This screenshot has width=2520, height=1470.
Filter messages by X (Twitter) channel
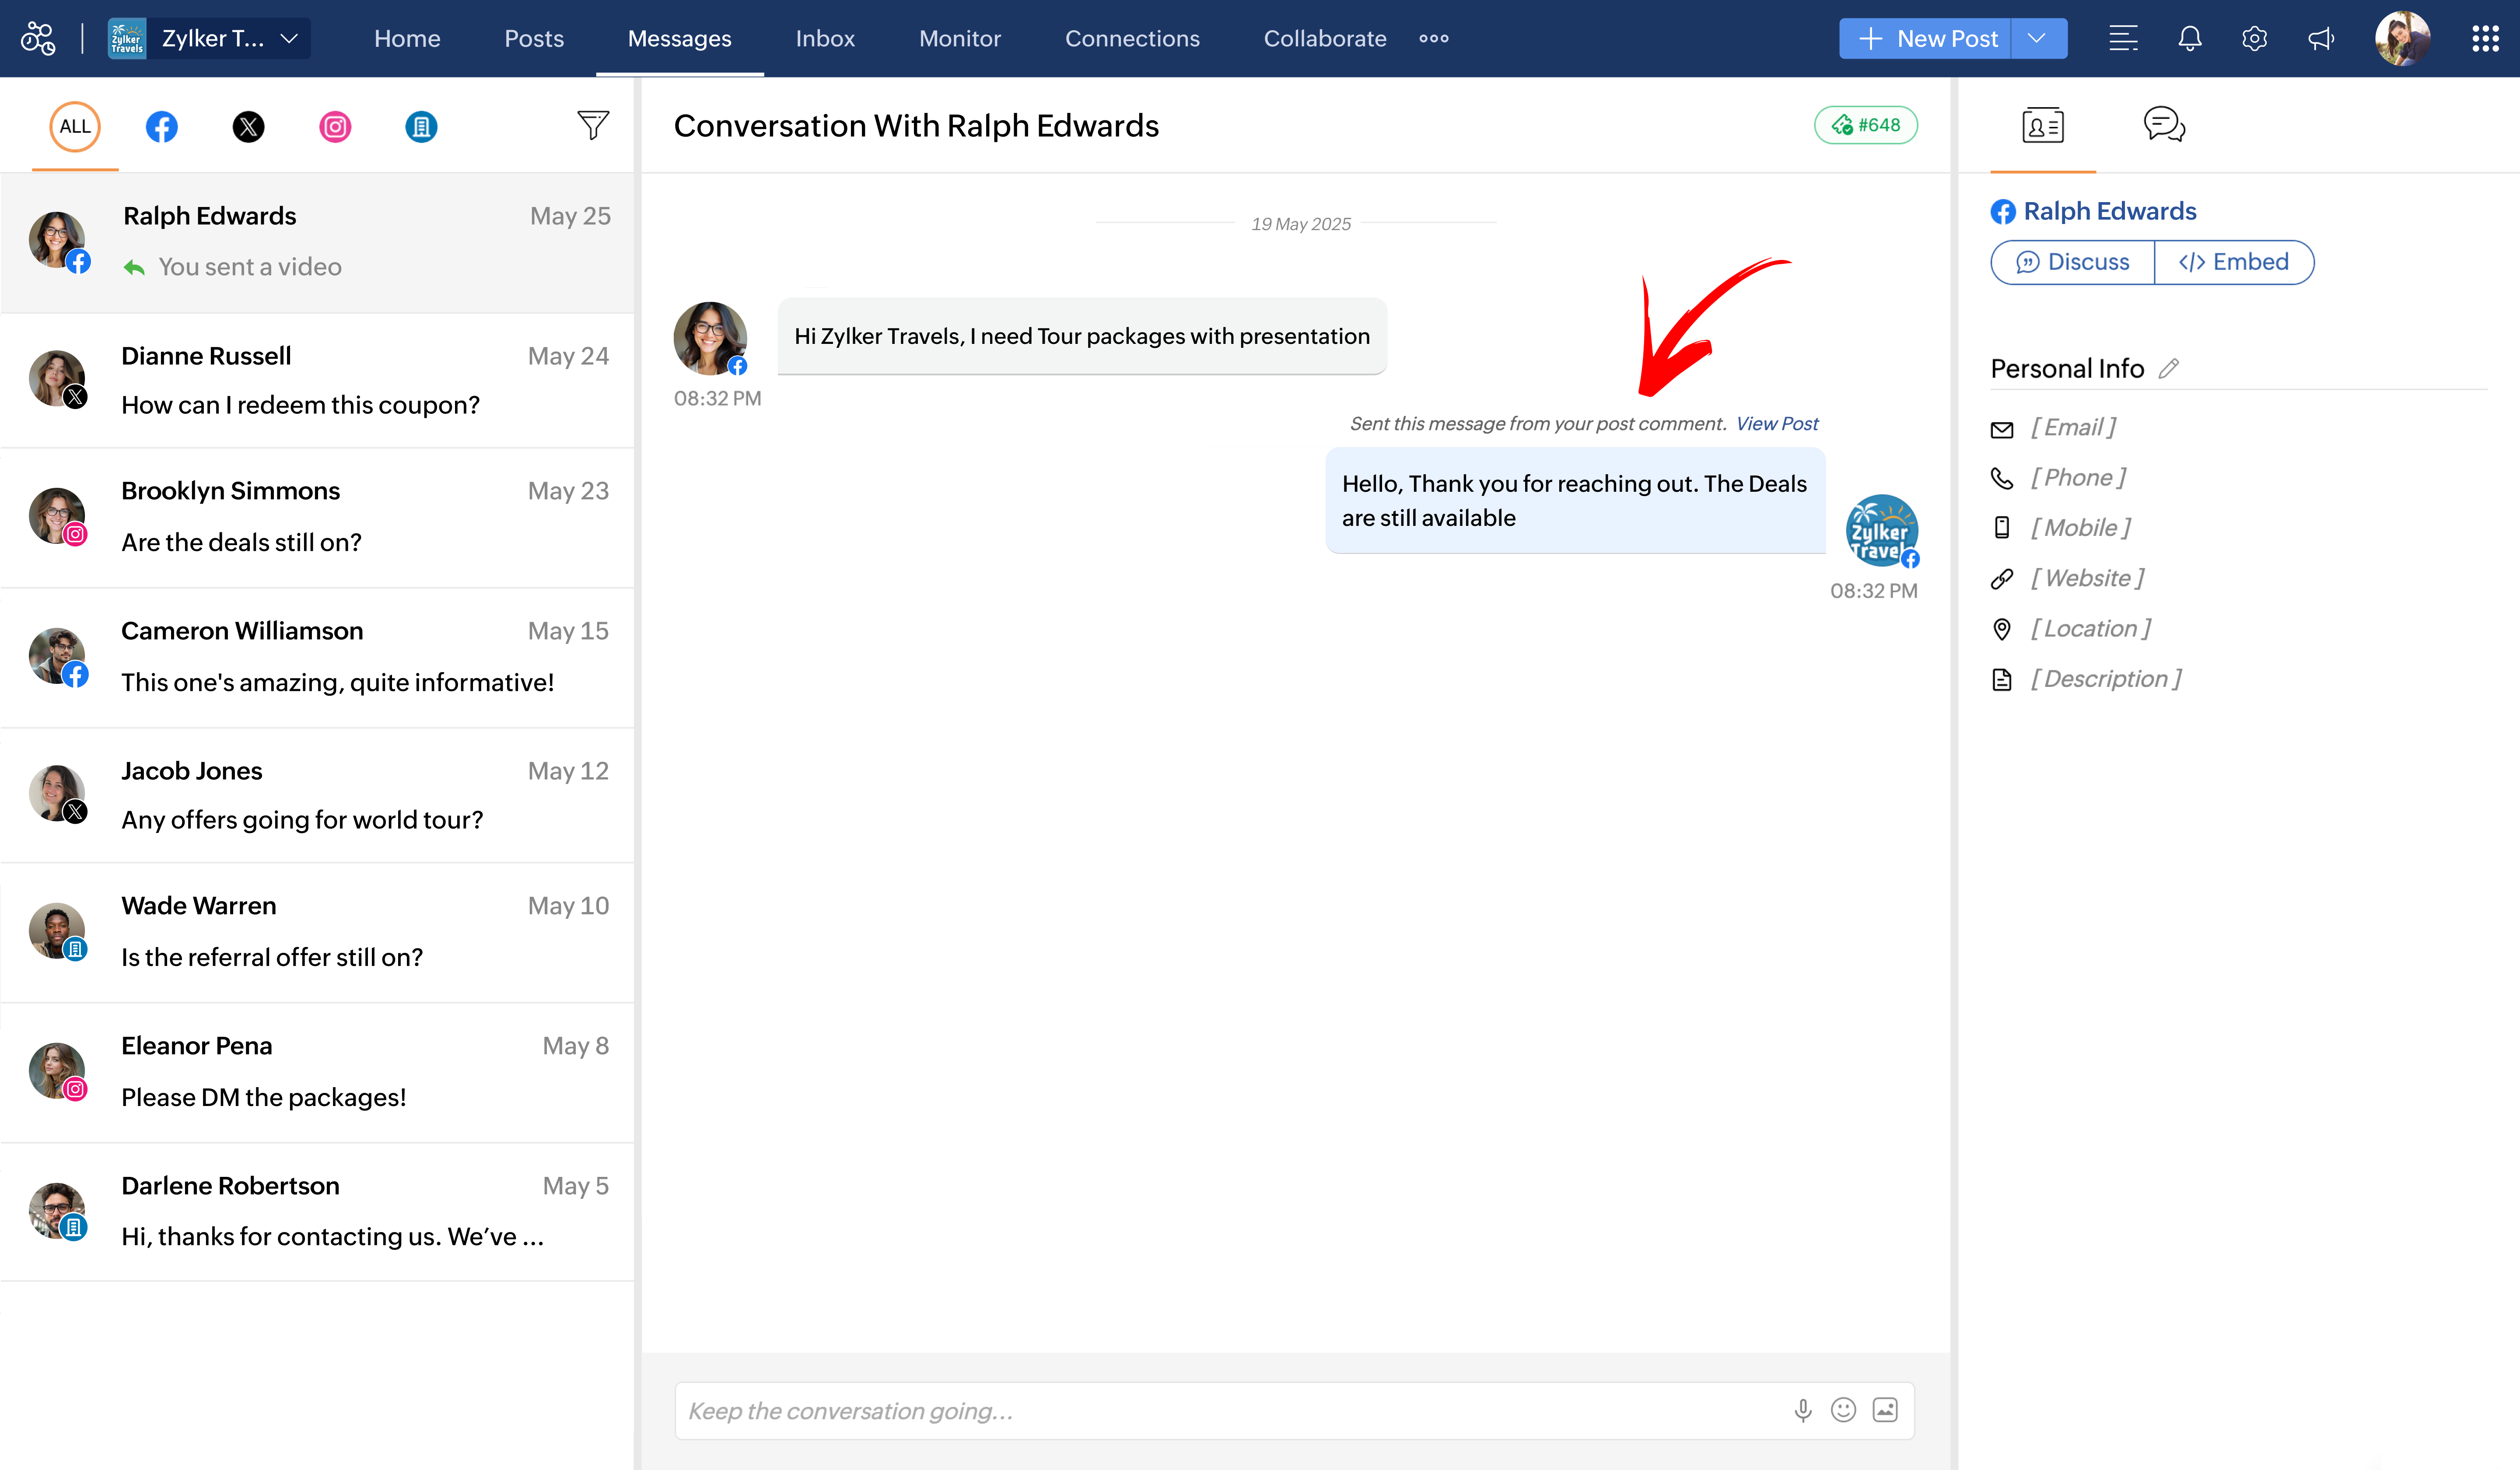[248, 127]
